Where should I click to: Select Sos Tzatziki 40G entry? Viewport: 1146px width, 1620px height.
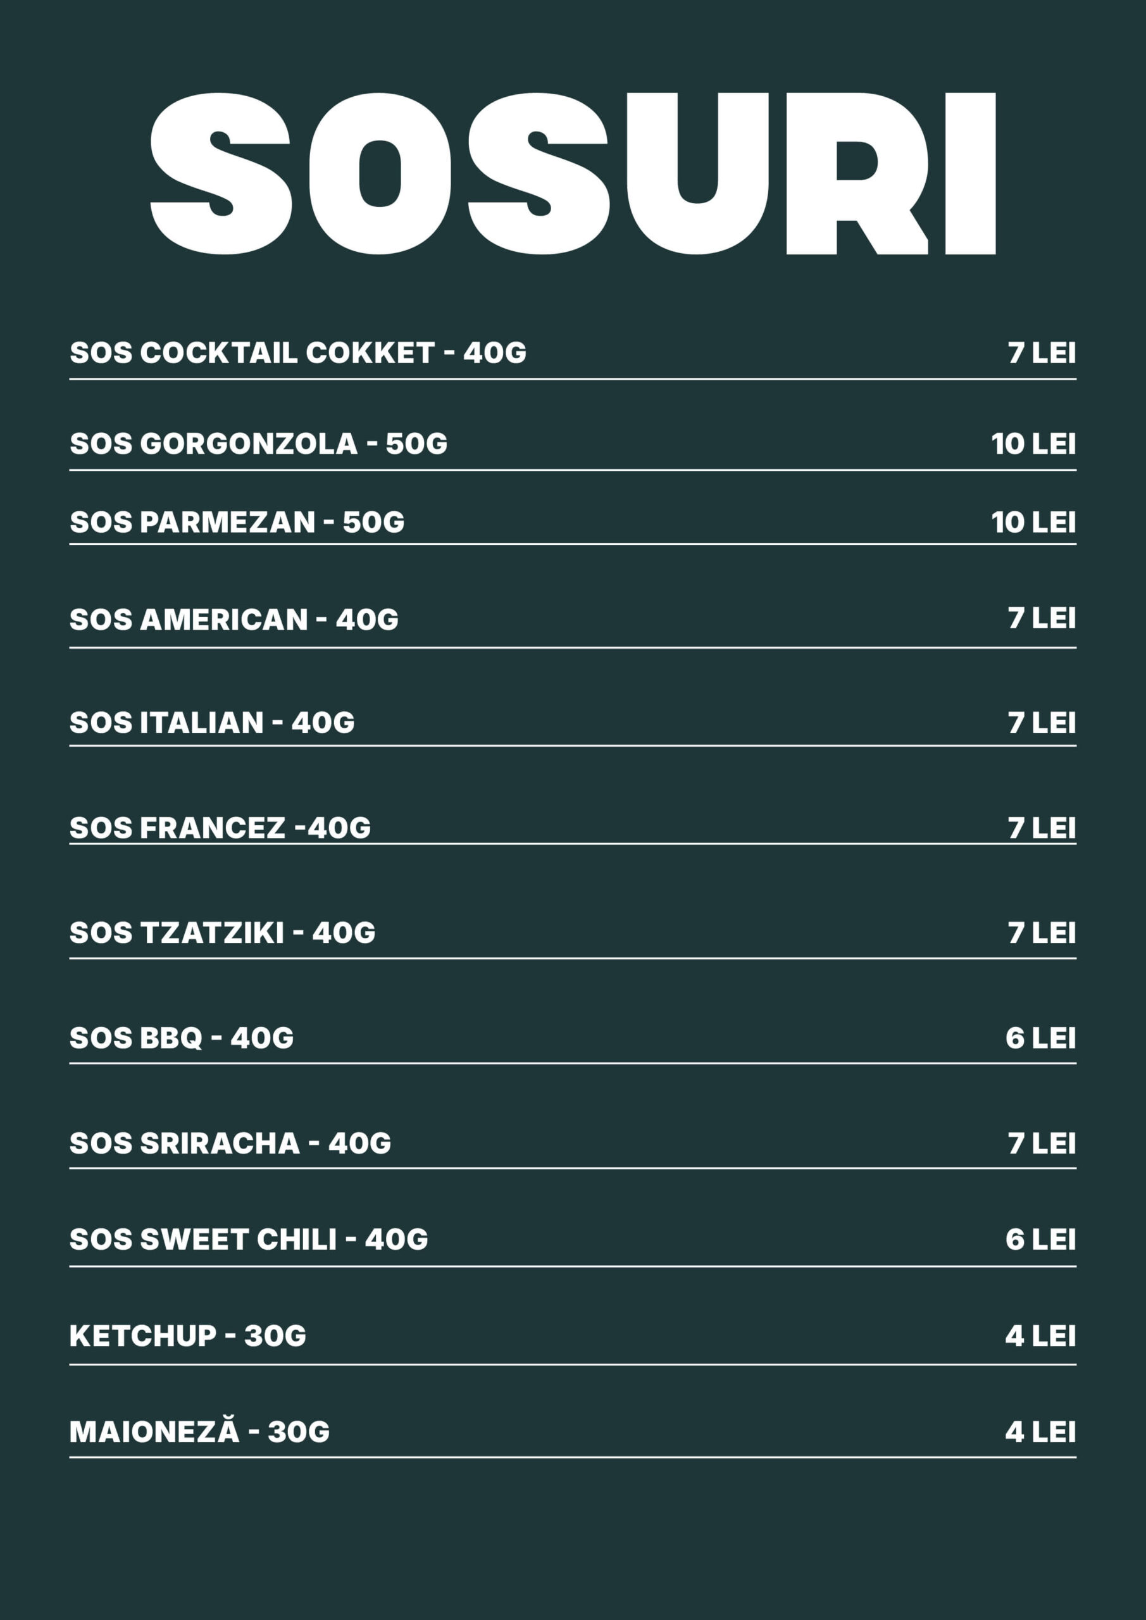pos(222,933)
